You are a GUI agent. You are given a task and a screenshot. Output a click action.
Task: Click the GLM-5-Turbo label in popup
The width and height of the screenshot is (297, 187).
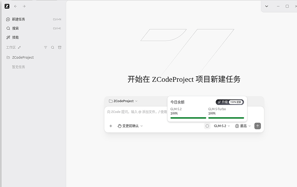(217, 109)
